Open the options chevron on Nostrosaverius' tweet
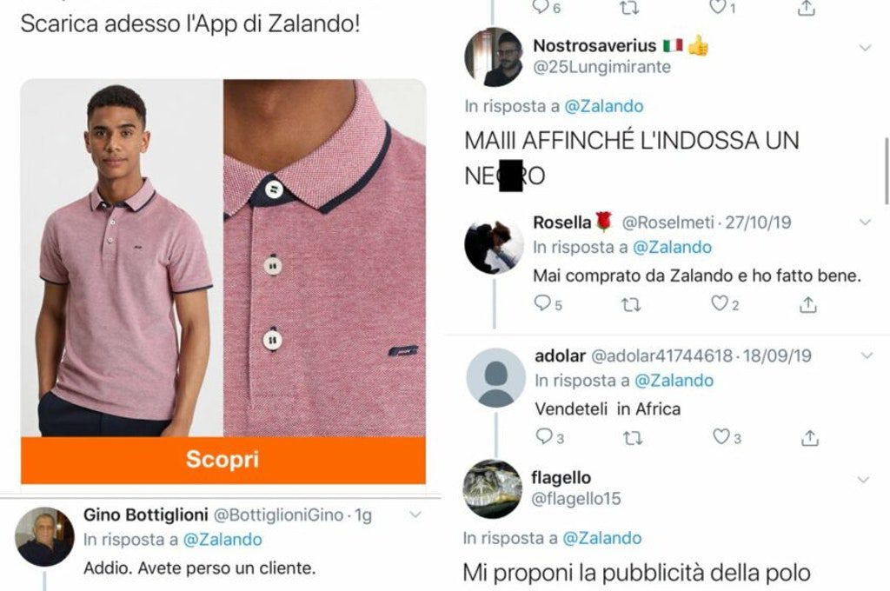This screenshot has height=591, width=890. (x=865, y=49)
